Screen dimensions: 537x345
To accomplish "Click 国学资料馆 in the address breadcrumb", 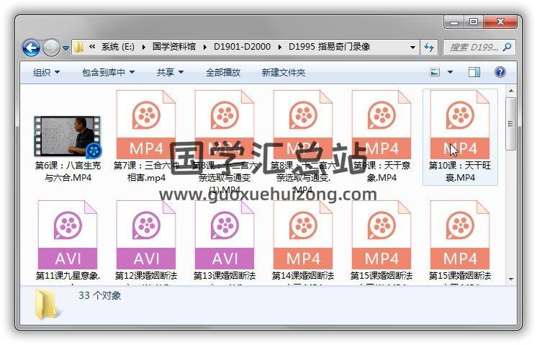I will (176, 47).
